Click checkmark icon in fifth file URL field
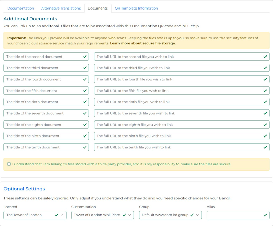 click(265, 91)
